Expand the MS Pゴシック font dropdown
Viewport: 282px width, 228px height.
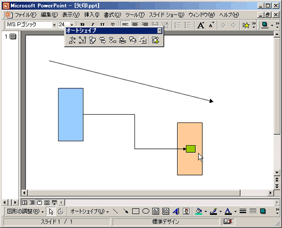[54, 25]
